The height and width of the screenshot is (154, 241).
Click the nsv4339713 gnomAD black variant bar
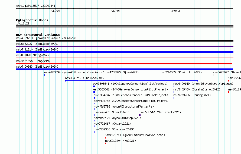click(125, 41)
